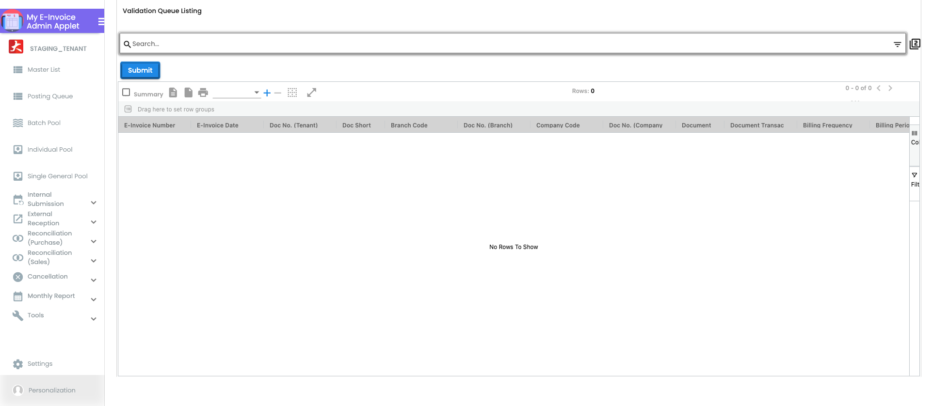Screen dimensions: 931x406
Task: Click the Branch Code column header
Action: 409,125
